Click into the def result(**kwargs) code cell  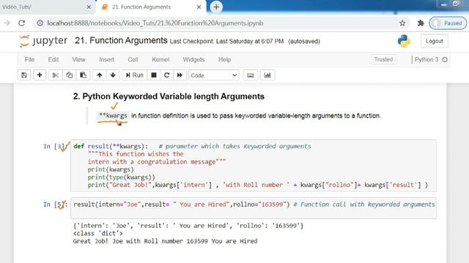click(x=254, y=166)
